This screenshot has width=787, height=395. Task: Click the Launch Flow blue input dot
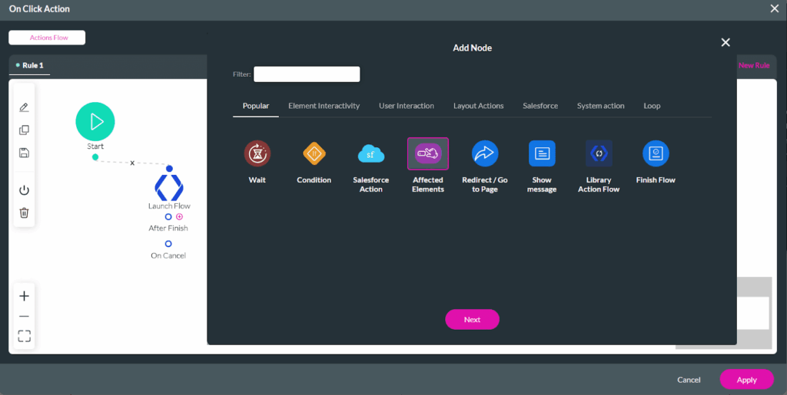pos(170,168)
